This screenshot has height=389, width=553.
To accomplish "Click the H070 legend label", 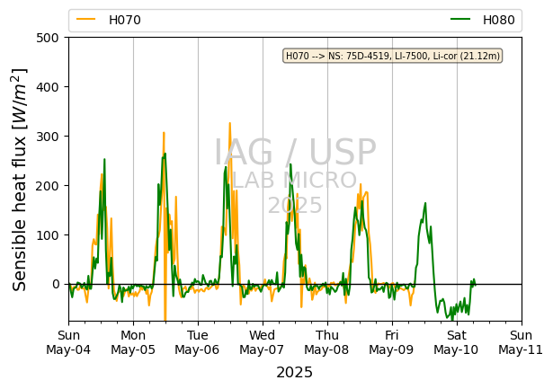I will click(x=125, y=20).
